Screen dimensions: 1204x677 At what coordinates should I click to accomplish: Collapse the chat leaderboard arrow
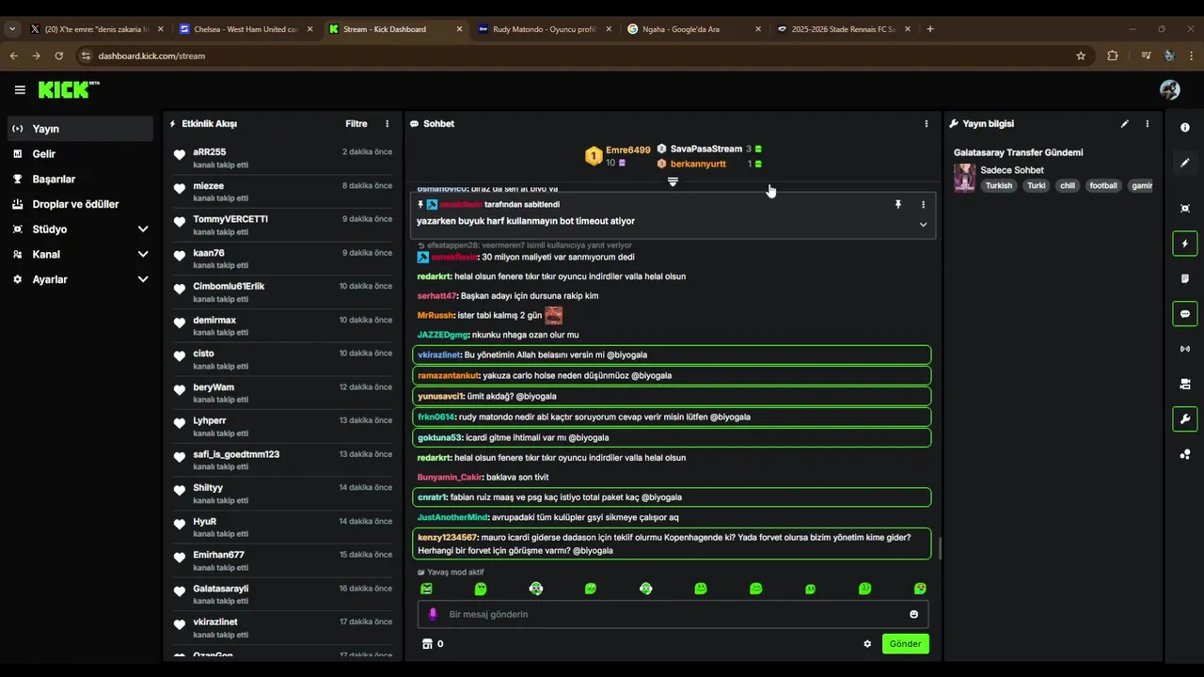point(673,181)
